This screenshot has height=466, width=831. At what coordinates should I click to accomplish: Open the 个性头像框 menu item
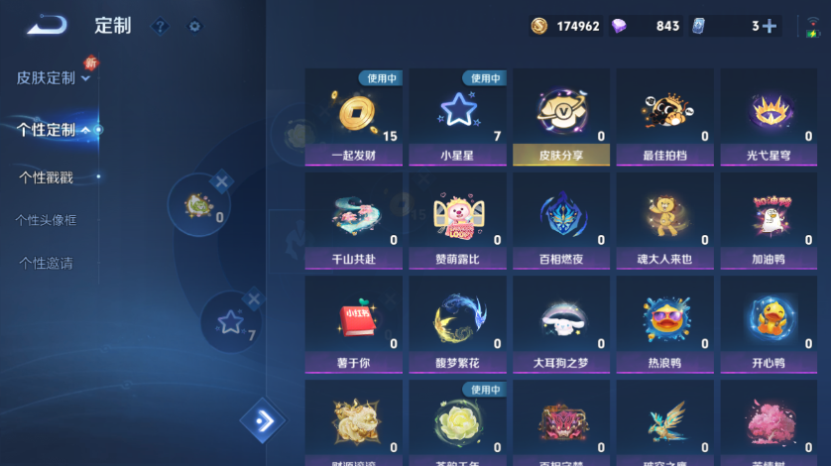click(x=46, y=220)
